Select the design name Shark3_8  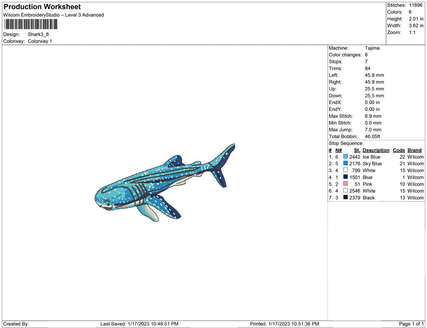pyautogui.click(x=38, y=34)
